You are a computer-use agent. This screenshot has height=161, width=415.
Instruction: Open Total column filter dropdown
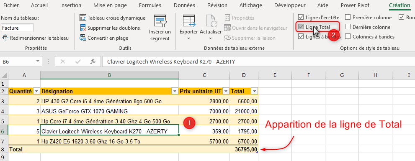(254, 91)
